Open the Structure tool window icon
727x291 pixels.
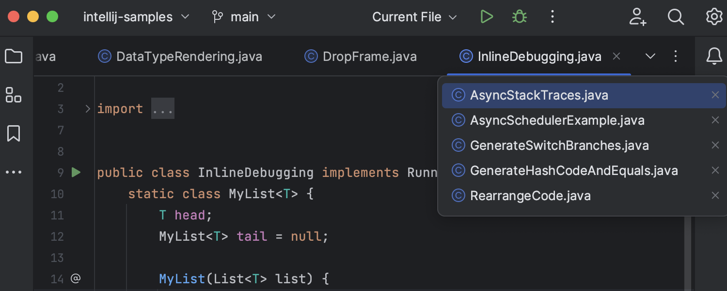13,95
